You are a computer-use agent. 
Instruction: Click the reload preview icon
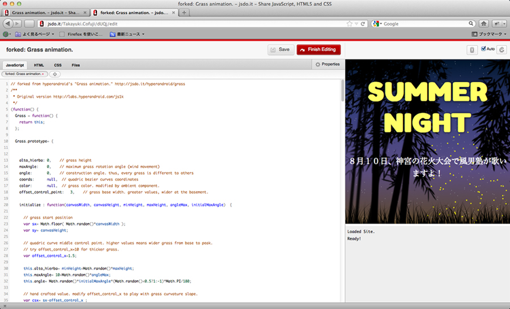point(501,50)
